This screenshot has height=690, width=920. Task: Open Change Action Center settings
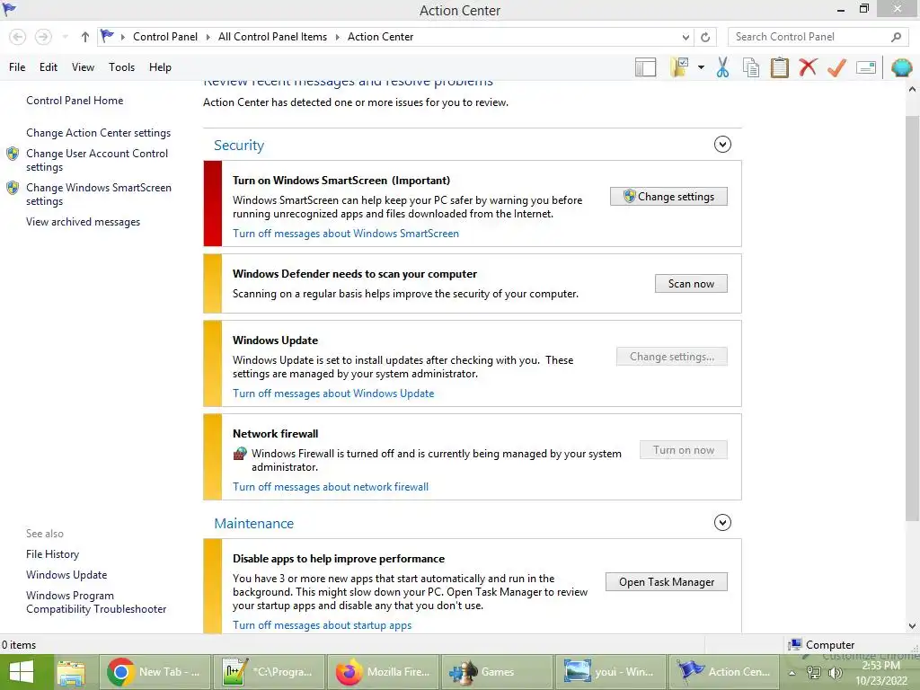pos(98,133)
